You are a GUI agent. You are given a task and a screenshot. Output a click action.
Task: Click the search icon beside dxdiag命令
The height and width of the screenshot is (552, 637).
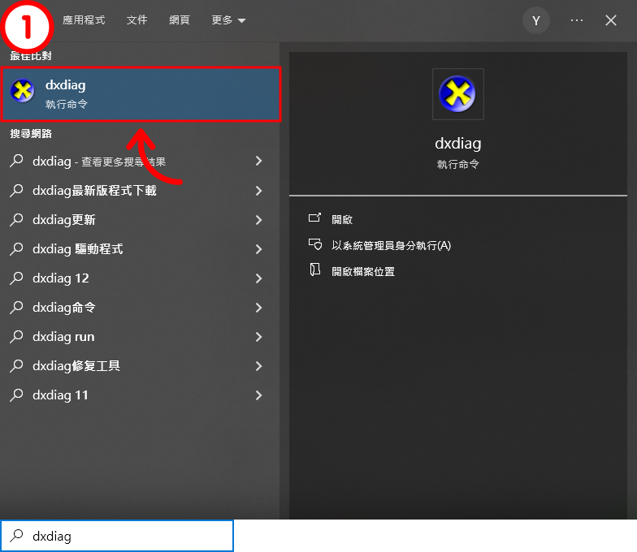click(x=16, y=307)
